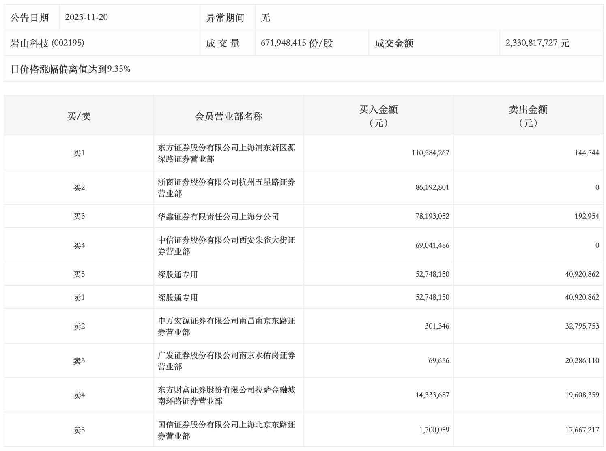Open 申万宏源证券 南昌南京东路 branch name

coord(226,326)
